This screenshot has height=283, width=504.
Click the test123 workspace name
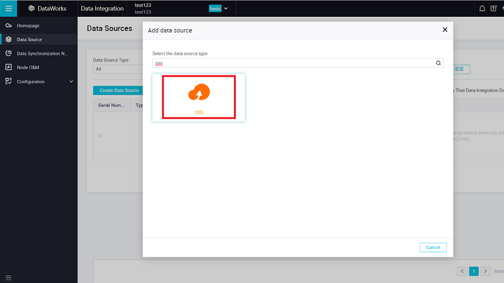click(143, 5)
